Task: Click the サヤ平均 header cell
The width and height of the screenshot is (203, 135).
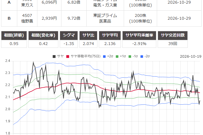Action: (110, 35)
